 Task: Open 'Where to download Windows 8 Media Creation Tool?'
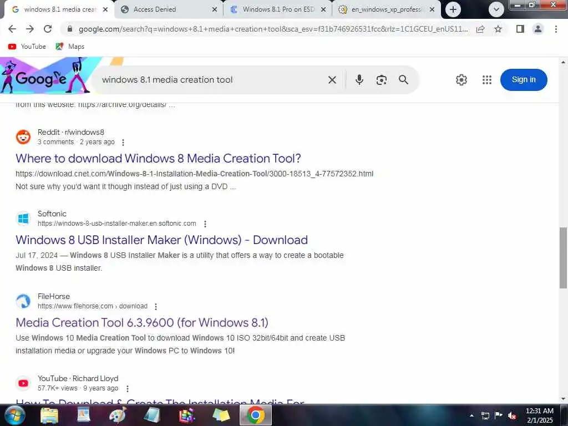[x=158, y=158]
